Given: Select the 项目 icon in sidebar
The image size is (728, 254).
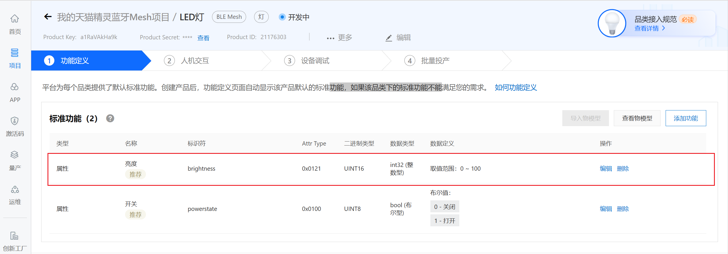Looking at the screenshot, I should pyautogui.click(x=15, y=53).
